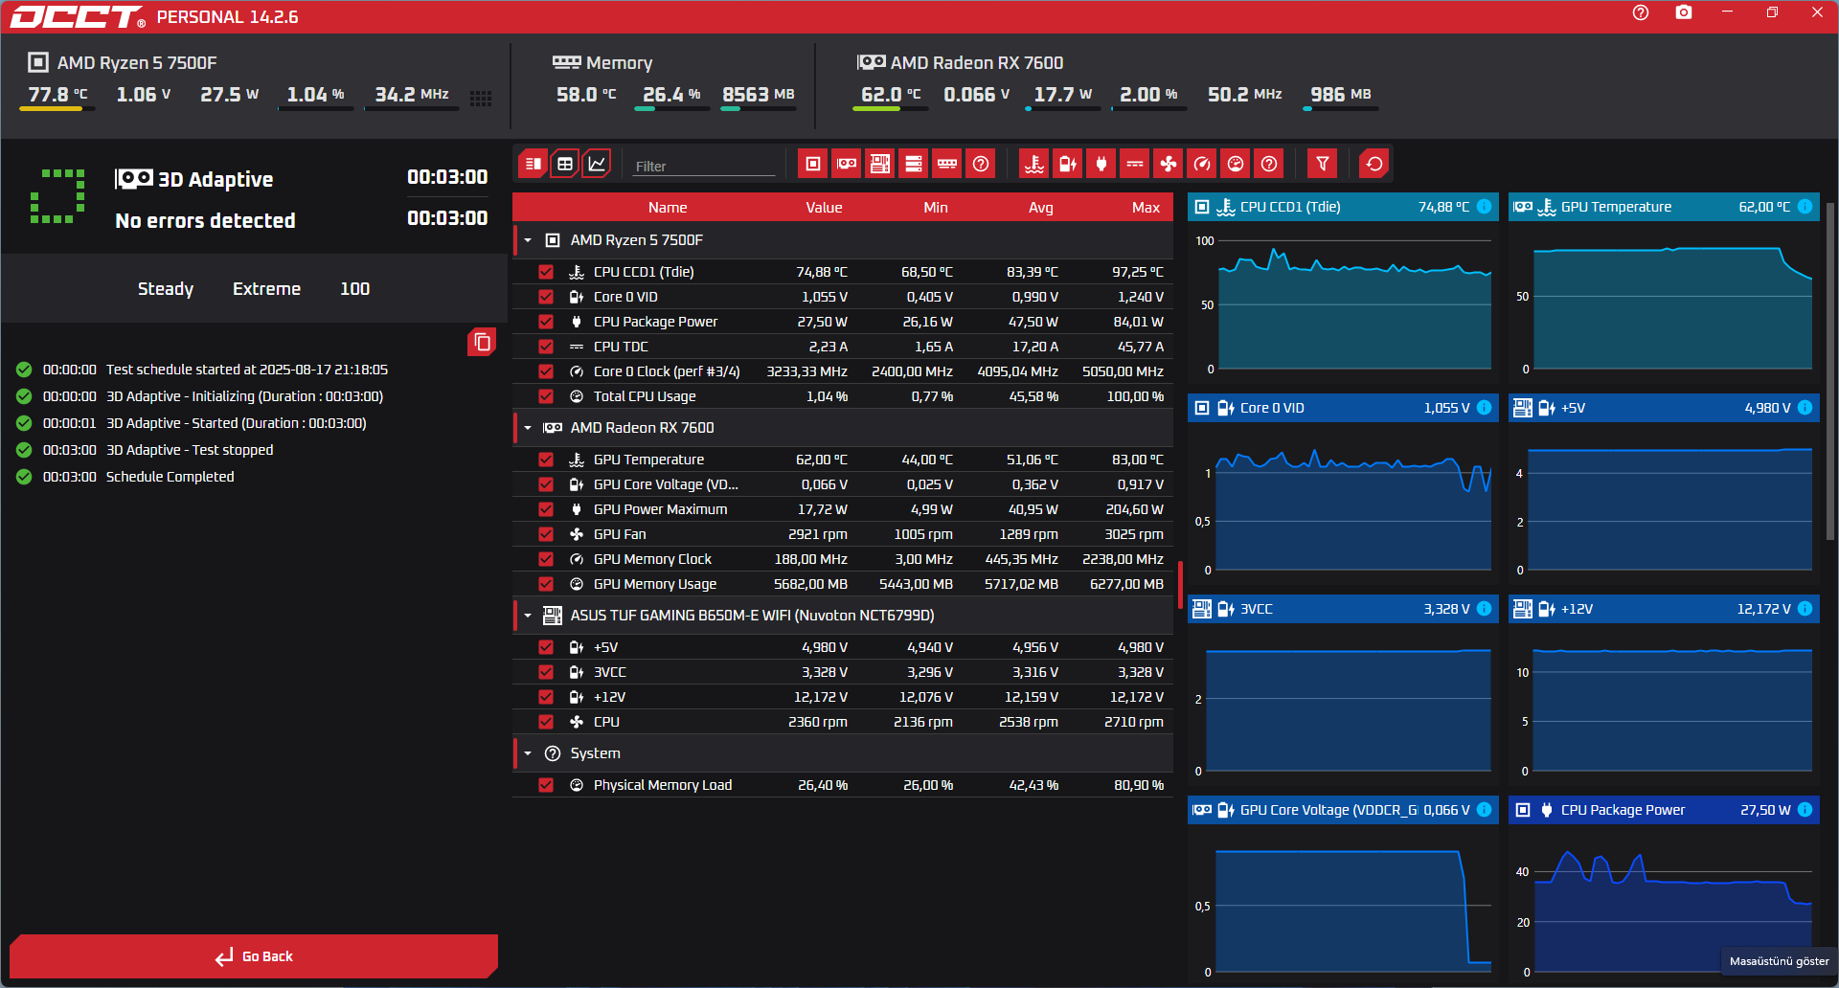Uncheck the CPU CCD1 (Tdie) sensor row

tap(546, 272)
